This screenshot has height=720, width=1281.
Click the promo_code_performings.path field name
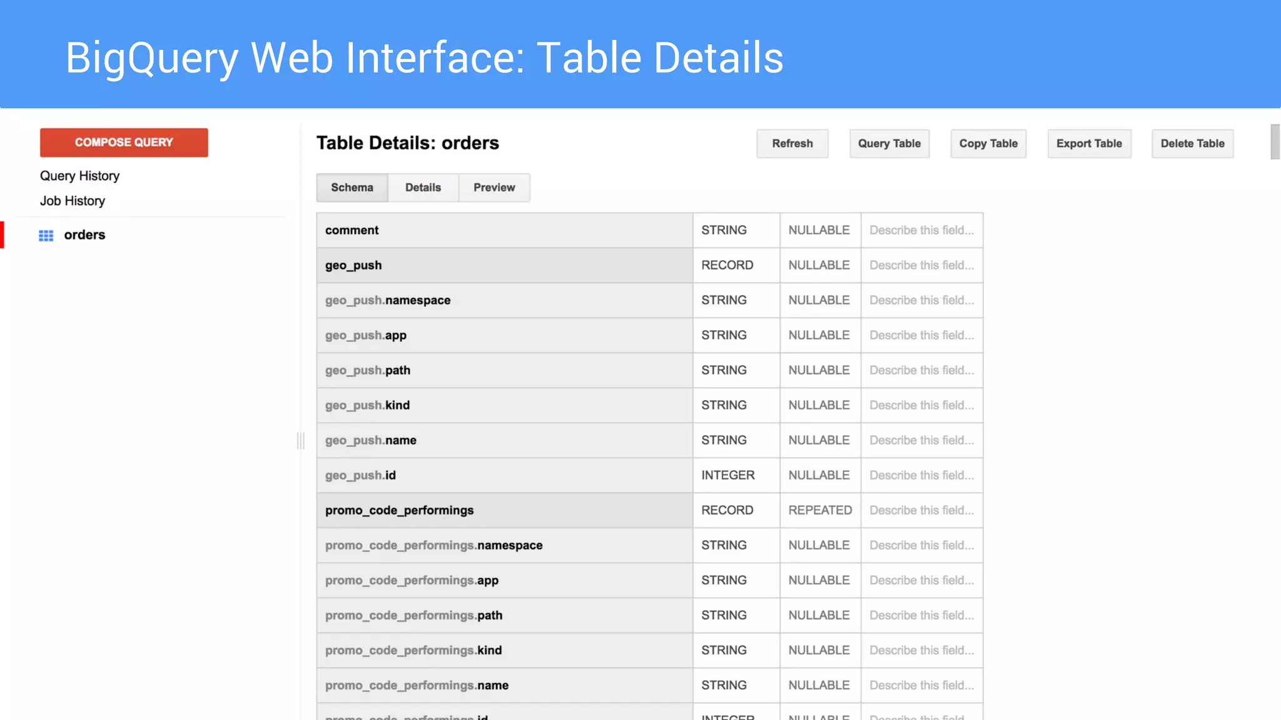[413, 615]
